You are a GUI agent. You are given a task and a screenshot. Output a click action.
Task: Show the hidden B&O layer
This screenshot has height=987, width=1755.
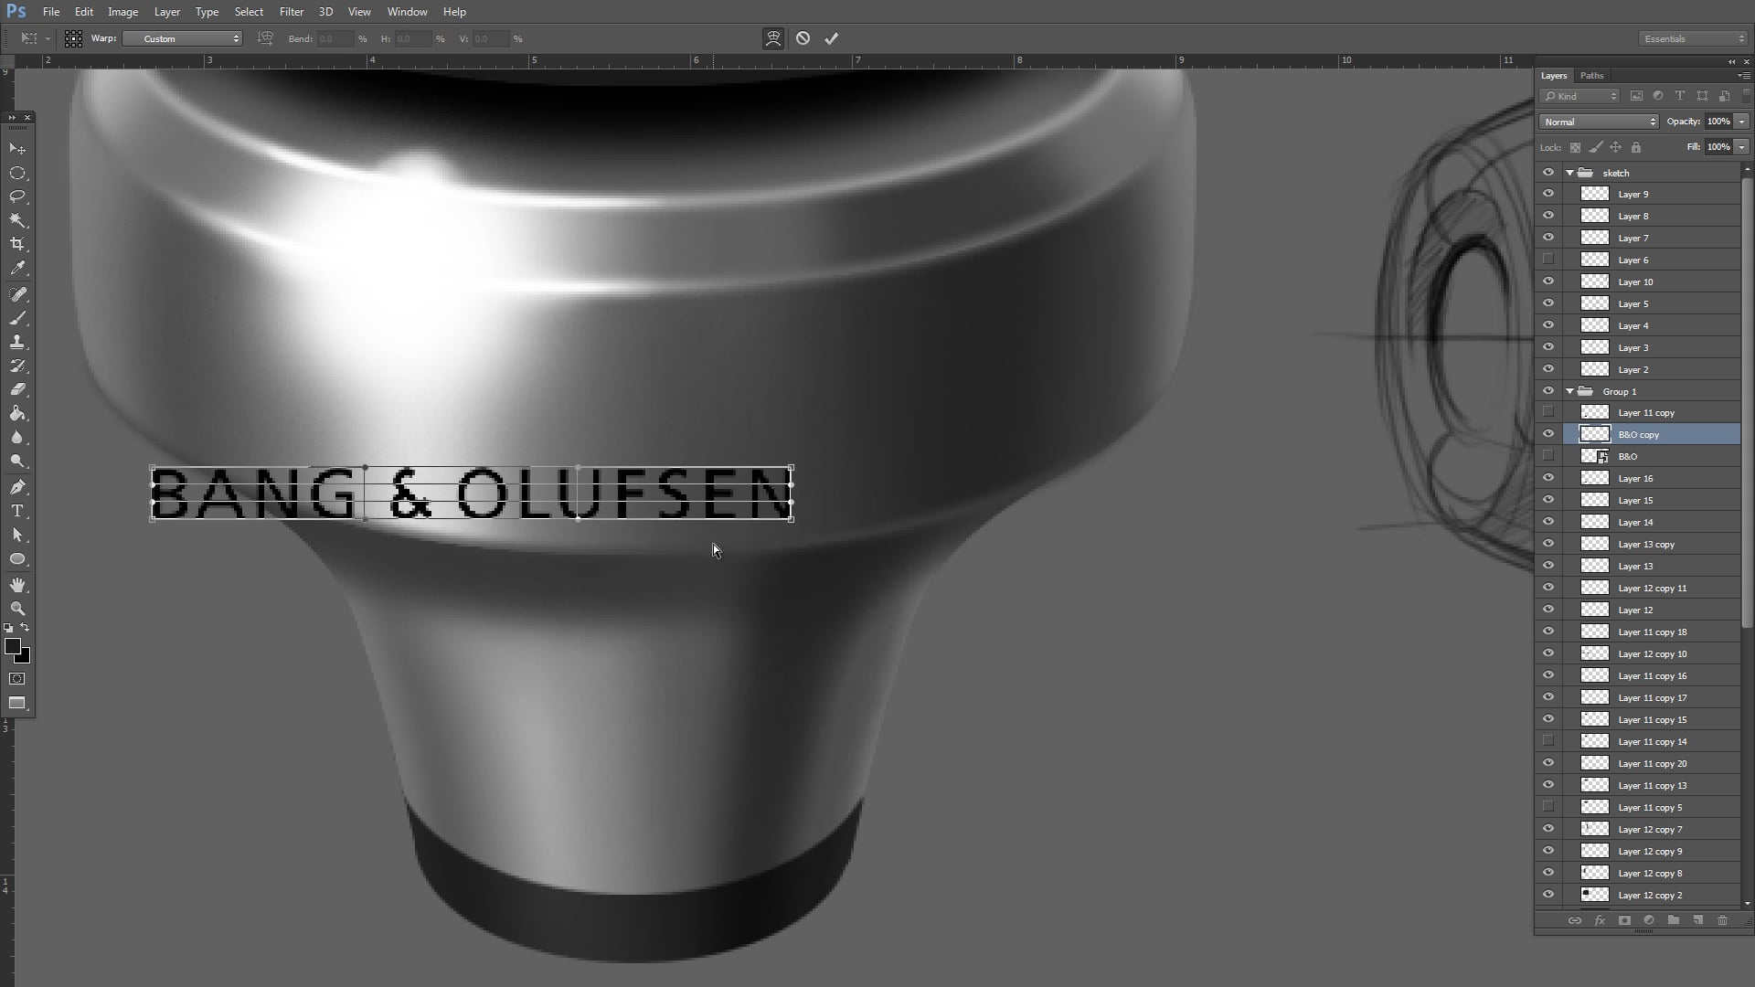(x=1548, y=456)
